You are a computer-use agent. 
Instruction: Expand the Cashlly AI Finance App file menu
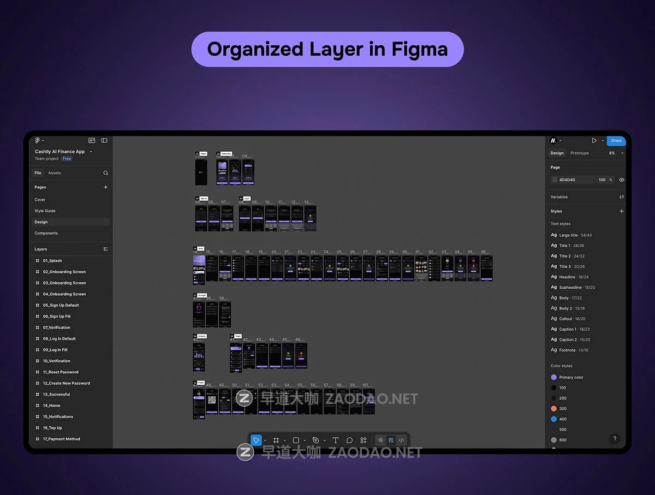pos(91,152)
